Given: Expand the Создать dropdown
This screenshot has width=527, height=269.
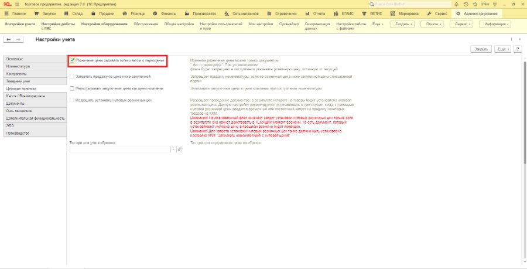Looking at the screenshot, I should click(x=402, y=24).
